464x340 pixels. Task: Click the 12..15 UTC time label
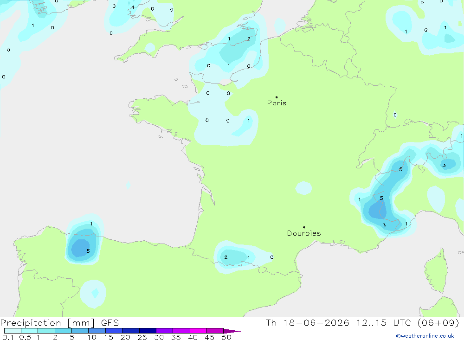pyautogui.click(x=384, y=322)
